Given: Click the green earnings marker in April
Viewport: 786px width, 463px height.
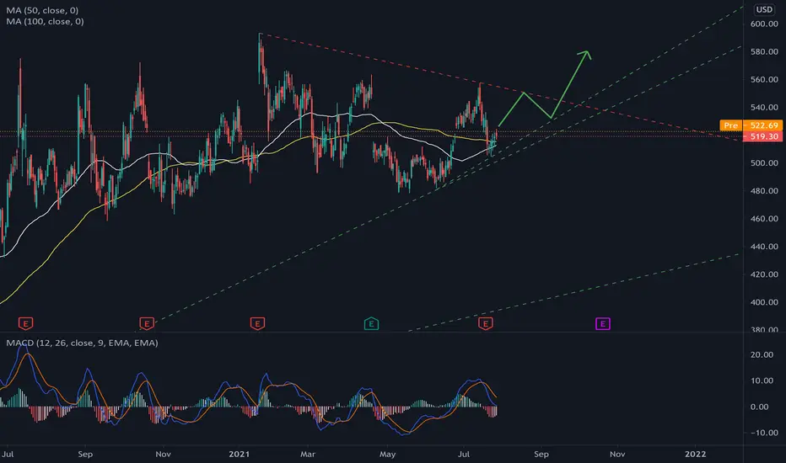Looking at the screenshot, I should coord(371,324).
